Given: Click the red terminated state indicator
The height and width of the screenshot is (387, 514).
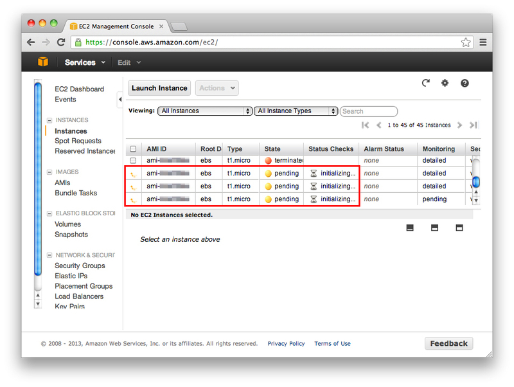Looking at the screenshot, I should tap(268, 160).
